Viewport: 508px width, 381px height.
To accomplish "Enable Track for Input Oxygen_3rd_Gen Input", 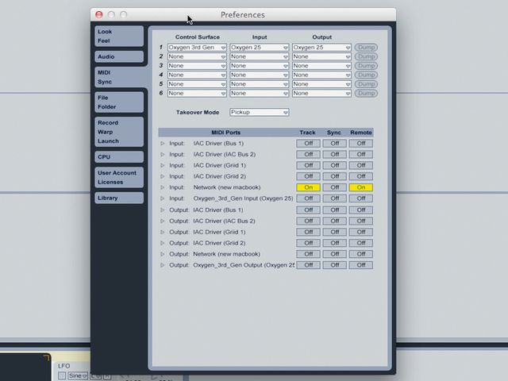I will click(308, 198).
